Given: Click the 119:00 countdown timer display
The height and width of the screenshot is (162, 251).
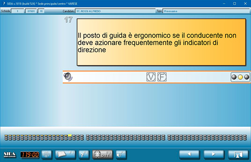Looking at the screenshot, I should [30, 154].
